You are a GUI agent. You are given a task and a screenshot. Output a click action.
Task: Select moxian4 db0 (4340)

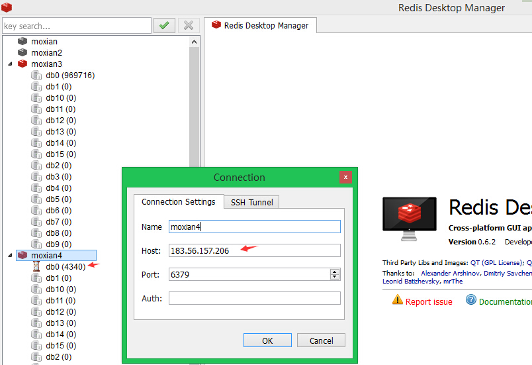(66, 266)
